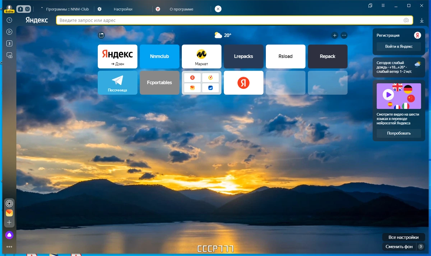Click the Регистрация label
Screen dimensions: 431x256
(388, 35)
